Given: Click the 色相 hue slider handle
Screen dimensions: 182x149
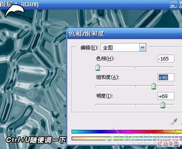Looking at the screenshot, I should point(97,68).
